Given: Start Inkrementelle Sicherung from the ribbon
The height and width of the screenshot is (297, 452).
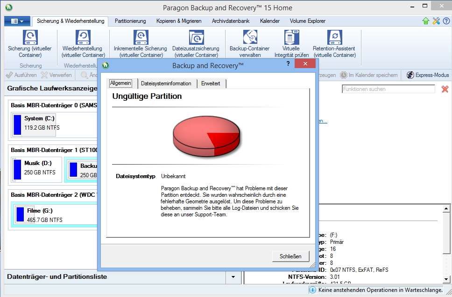Looking at the screenshot, I should click(140, 37).
